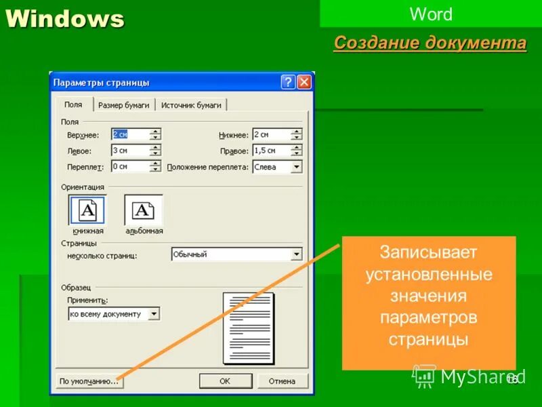Expand the несколько страниц dropdown arrow

297,254
